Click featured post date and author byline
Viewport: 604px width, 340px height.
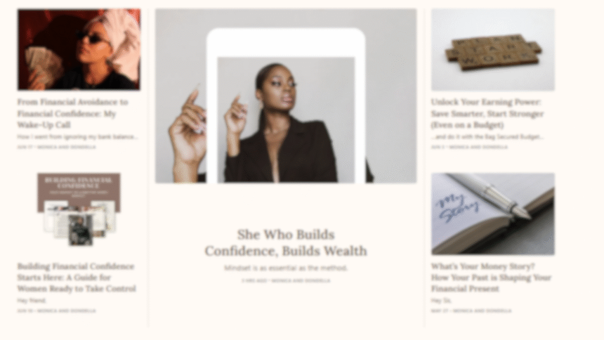coord(286,280)
